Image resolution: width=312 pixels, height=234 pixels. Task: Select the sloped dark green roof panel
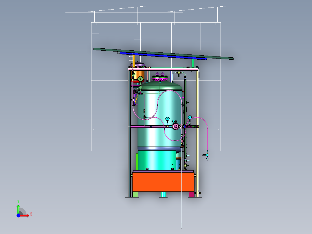[163, 53]
